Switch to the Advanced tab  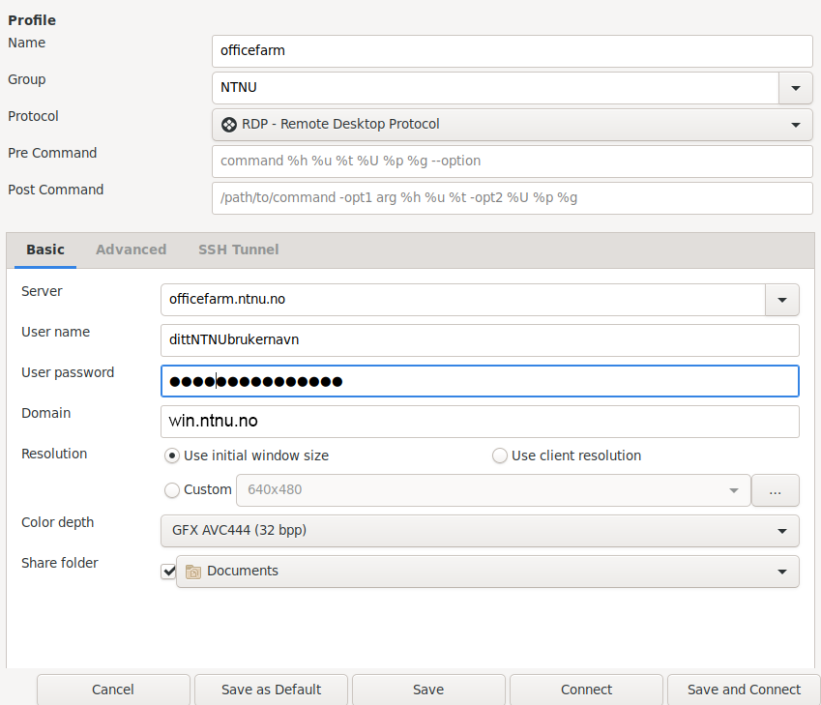pyautogui.click(x=131, y=250)
